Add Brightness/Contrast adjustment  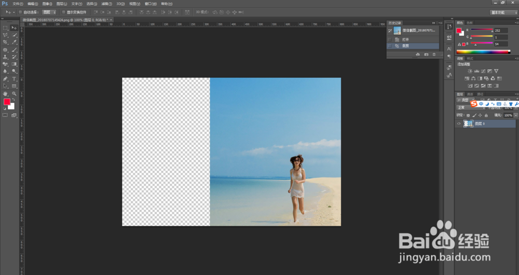click(470, 71)
